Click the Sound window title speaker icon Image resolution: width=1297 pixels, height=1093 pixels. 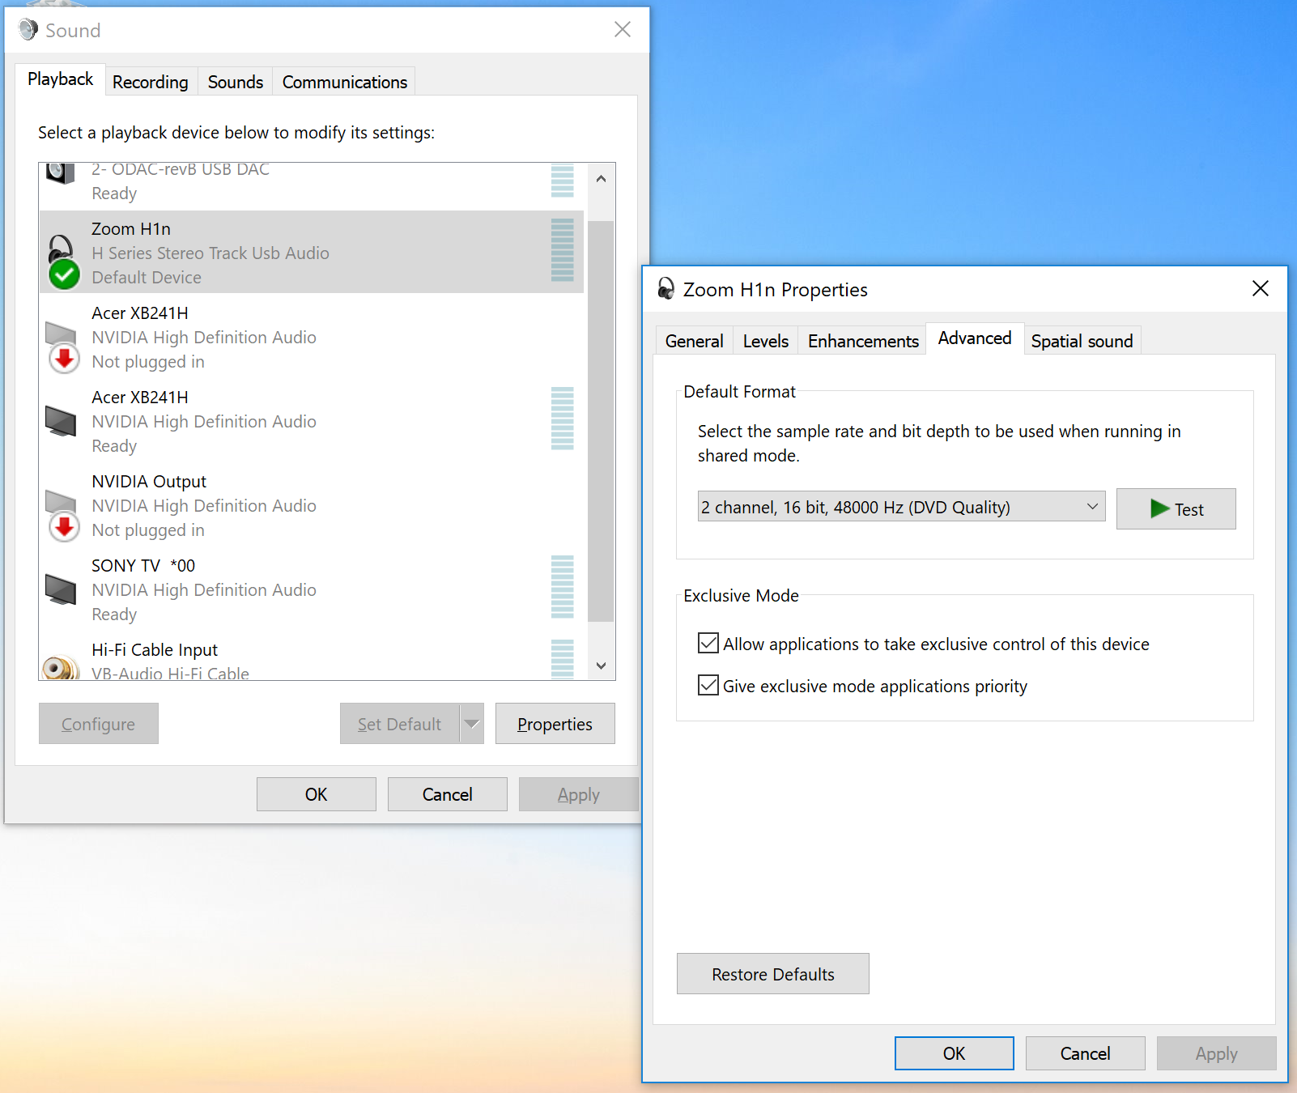pyautogui.click(x=28, y=30)
